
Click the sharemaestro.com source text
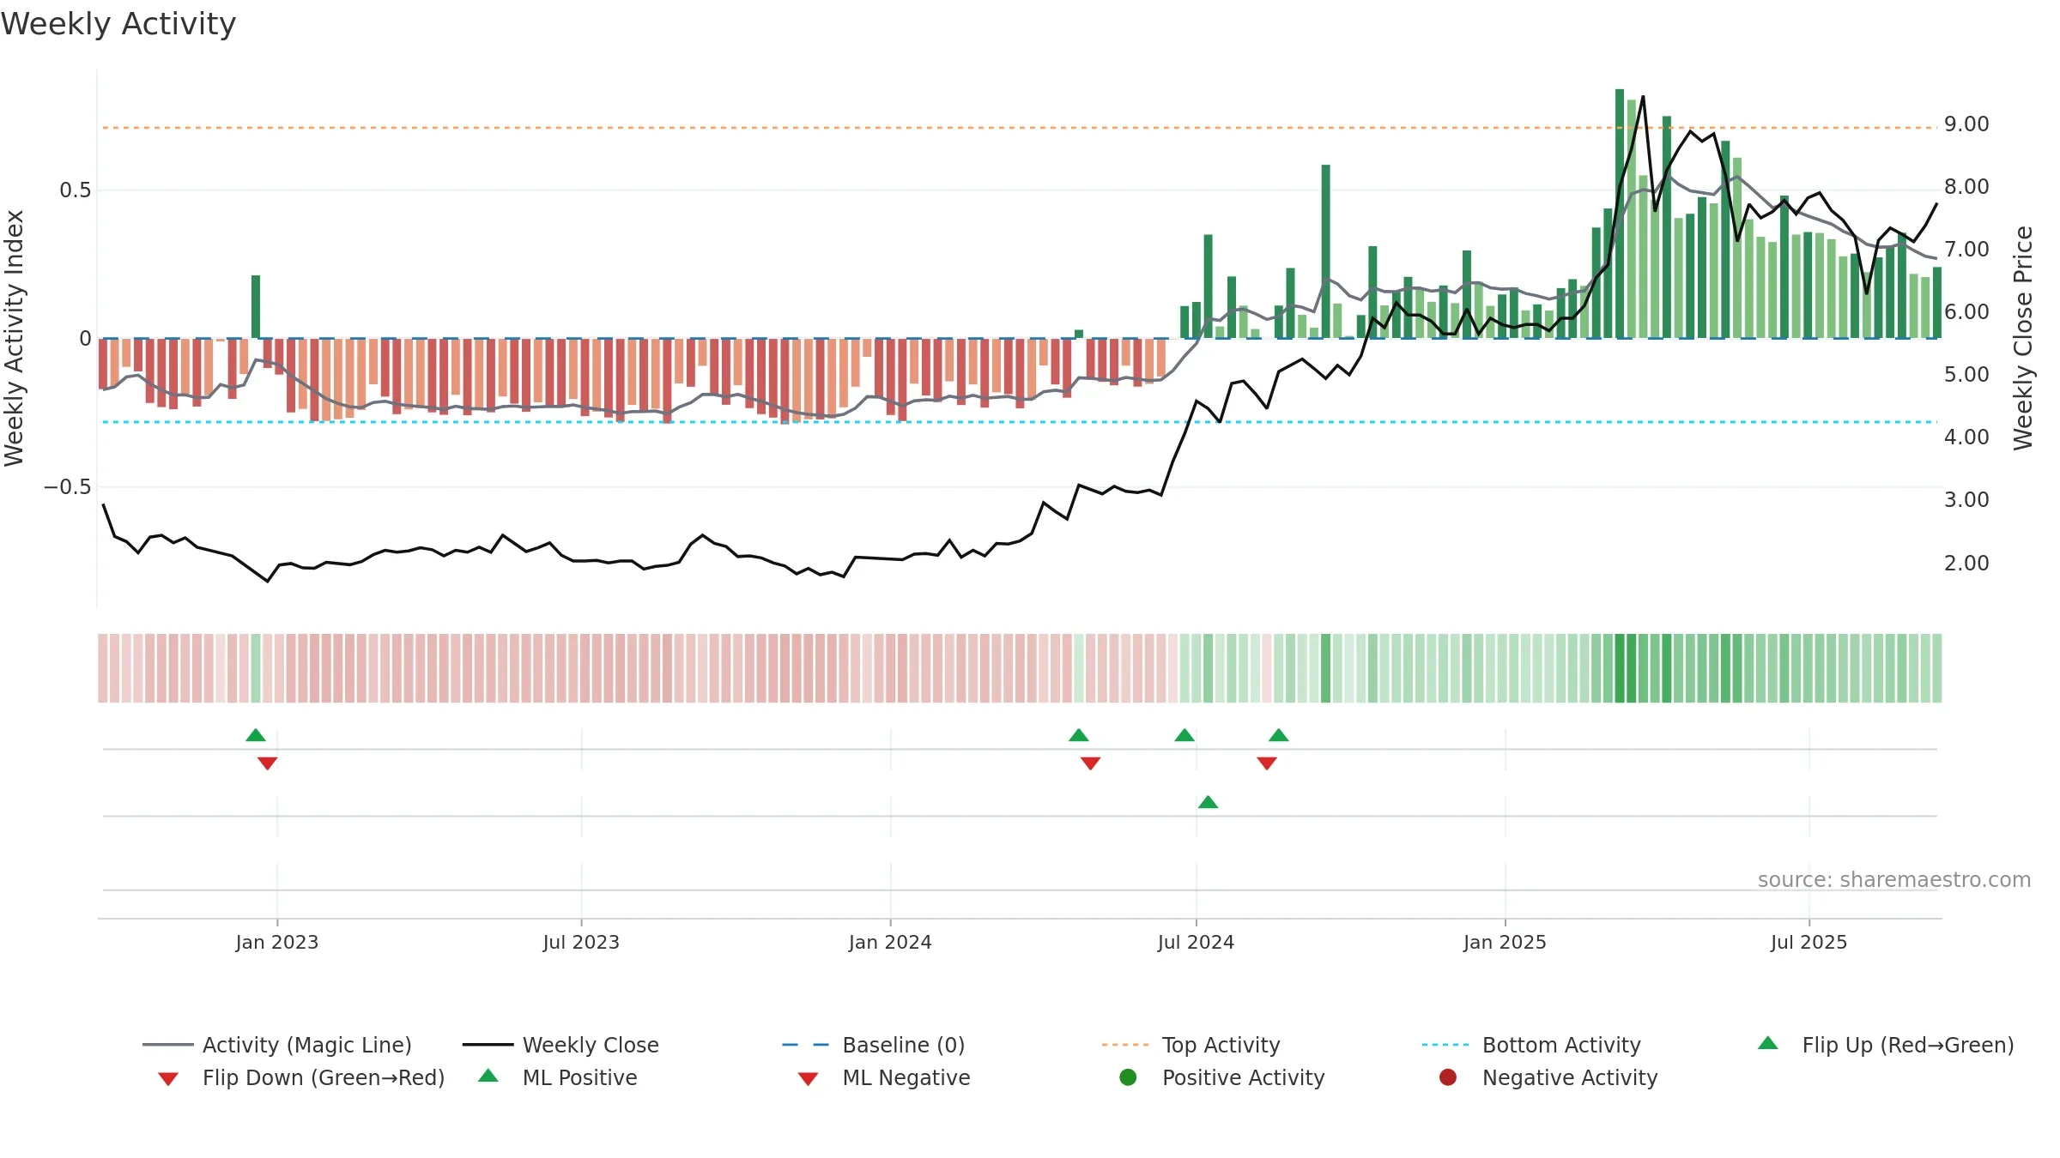coord(1893,880)
